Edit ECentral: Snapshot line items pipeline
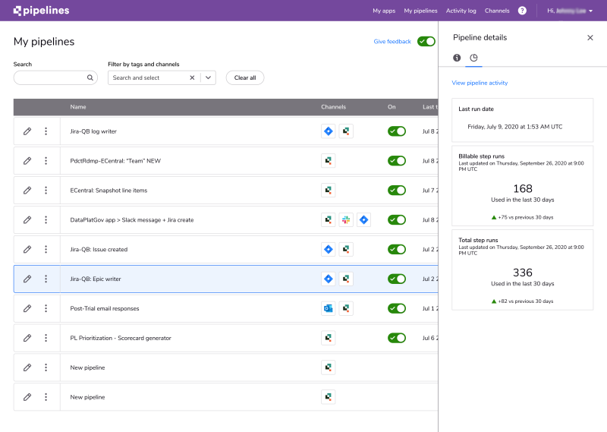 27,191
